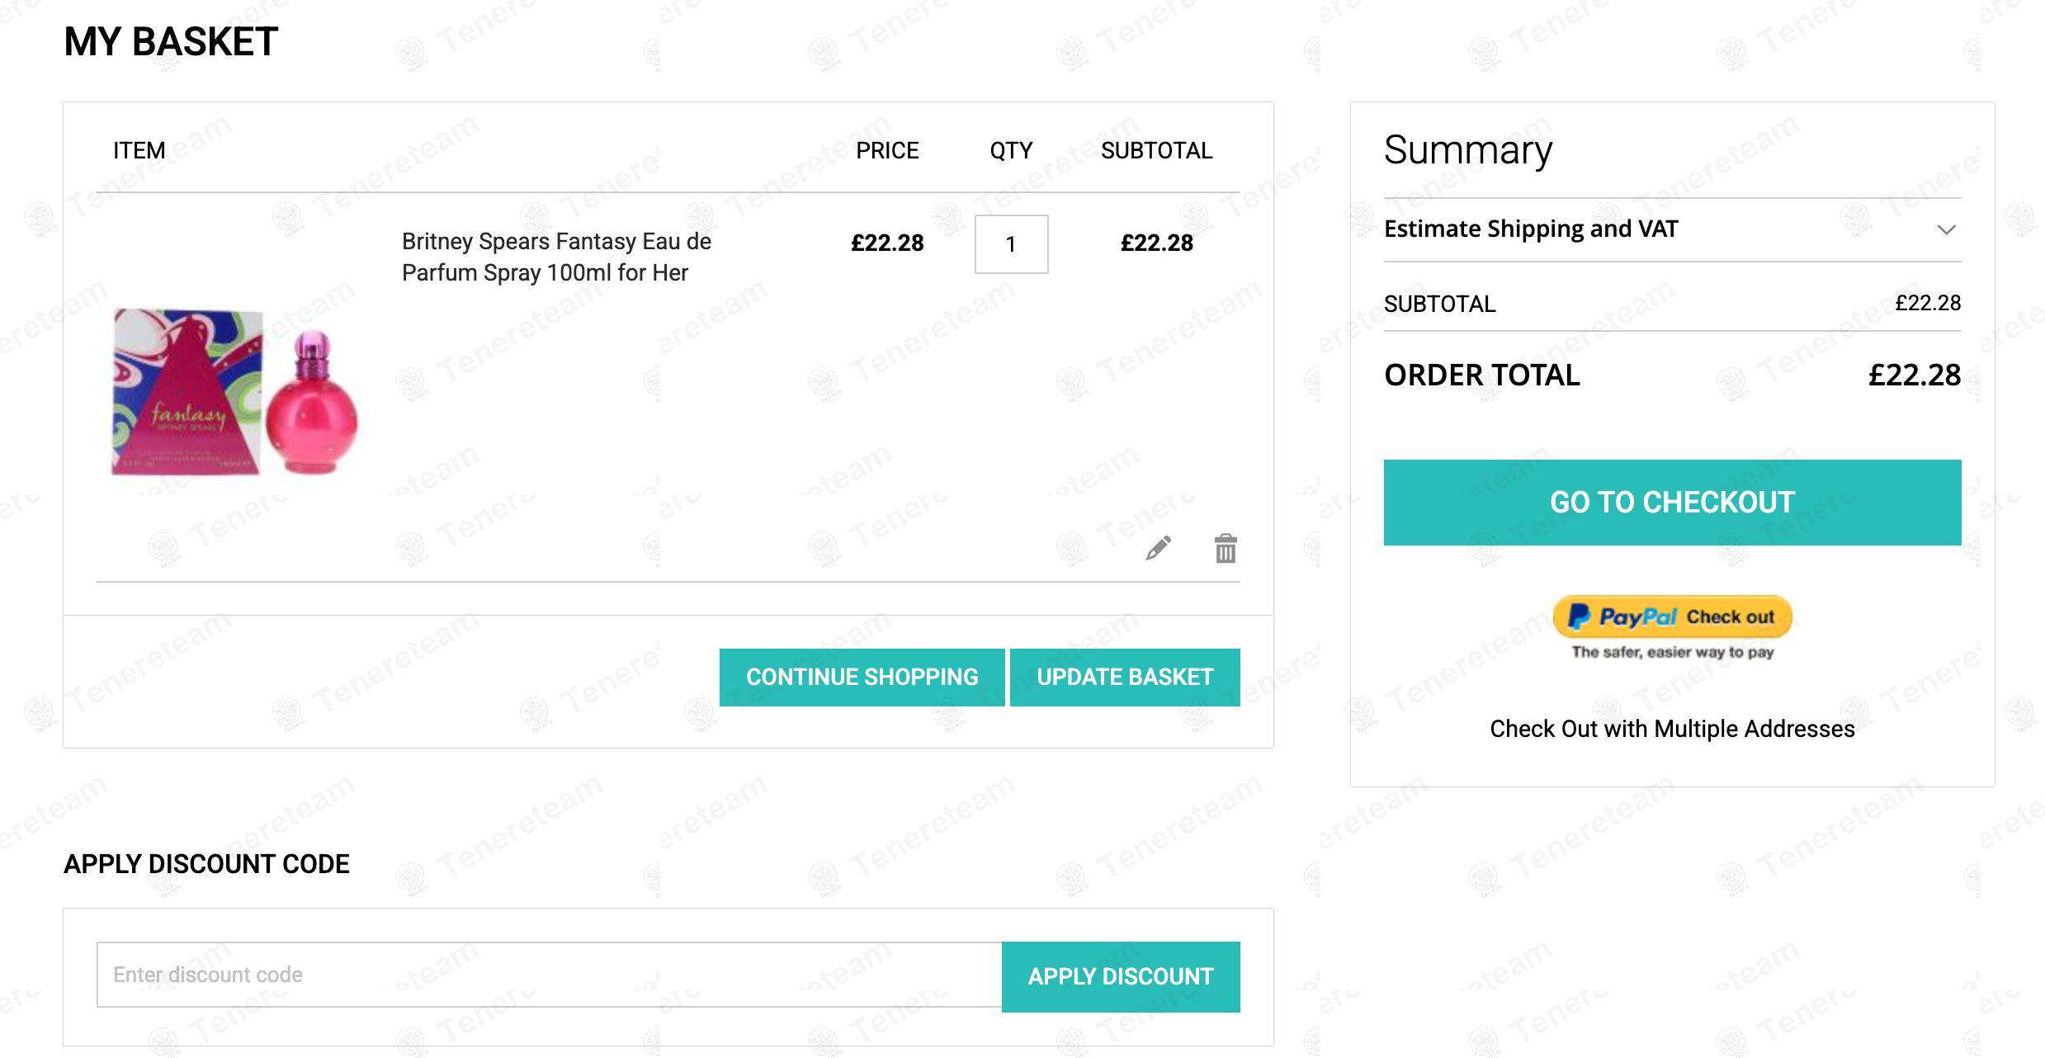Open Britney Spears Fantasy product image
Image resolution: width=2045 pixels, height=1058 pixels.
click(x=235, y=392)
